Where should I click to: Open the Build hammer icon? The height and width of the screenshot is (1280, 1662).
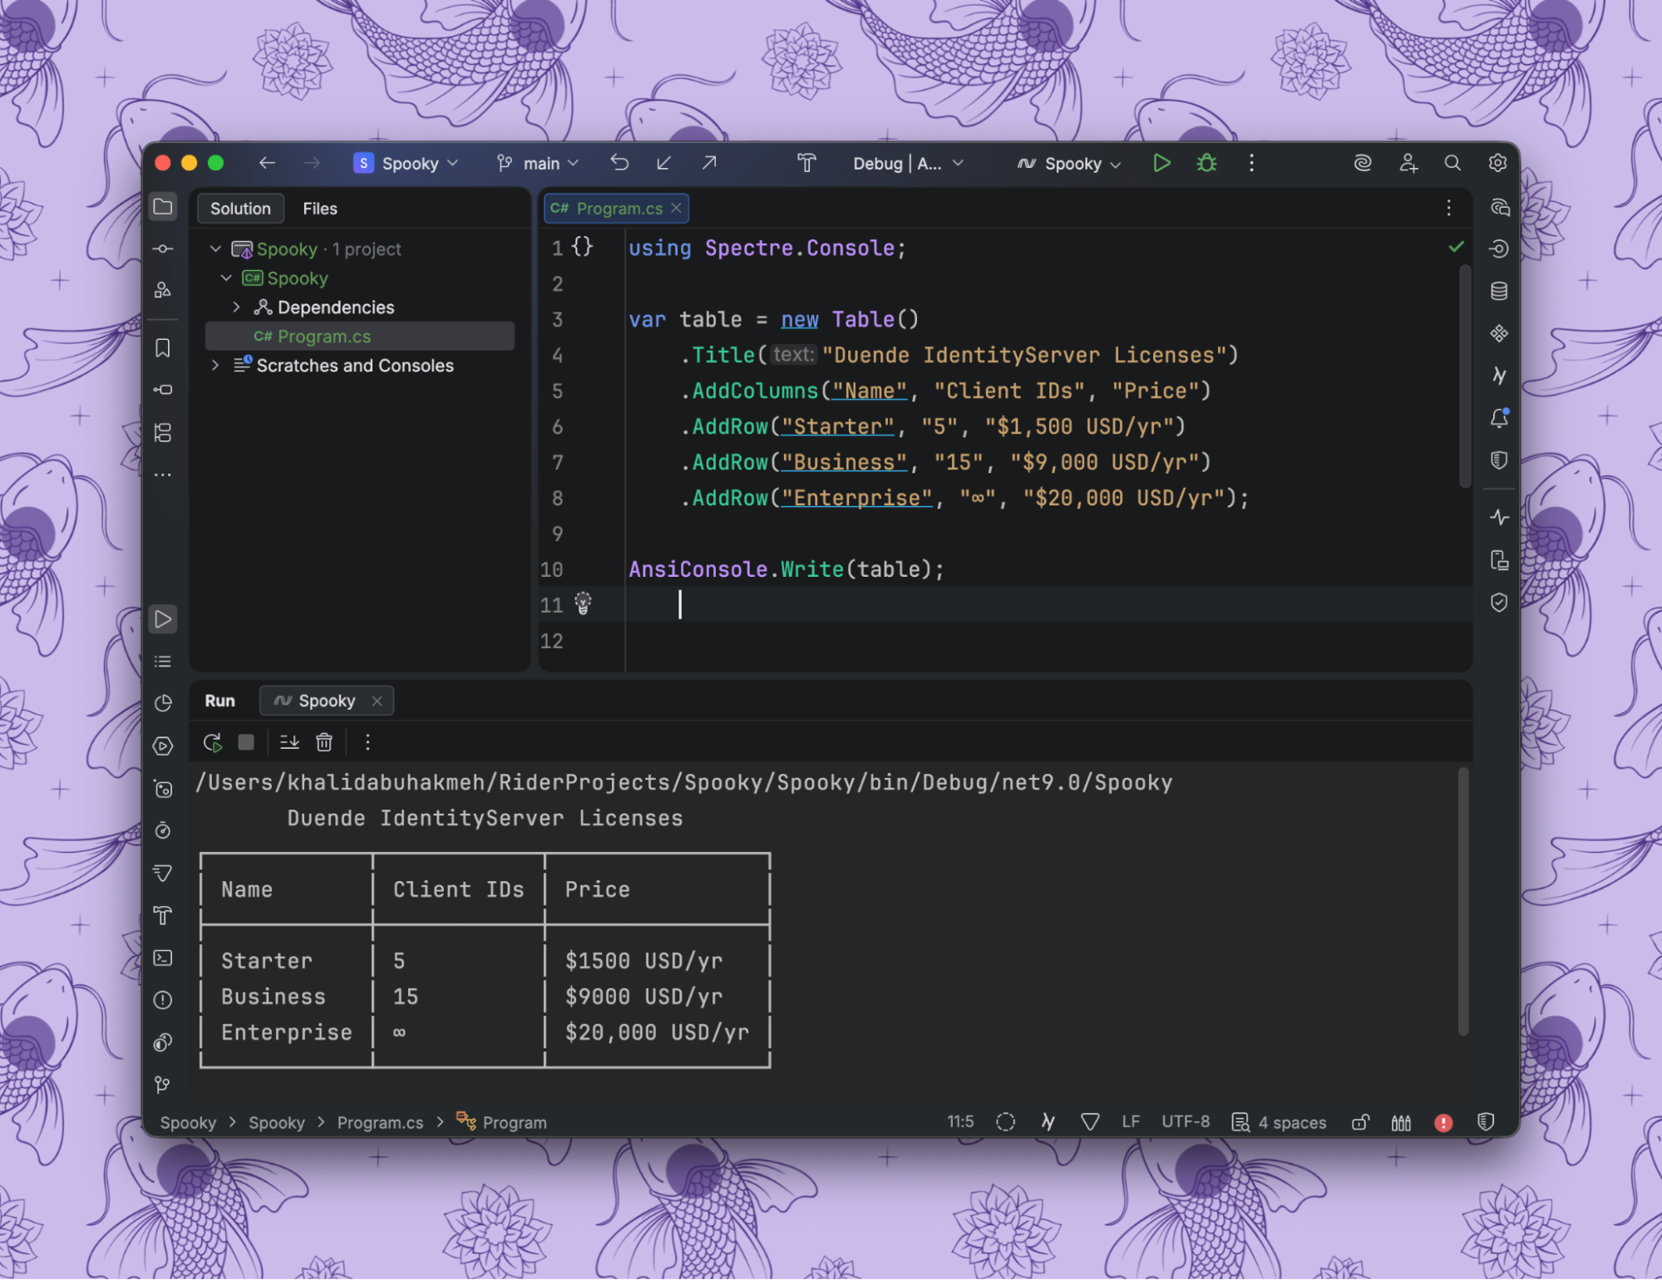point(806,164)
